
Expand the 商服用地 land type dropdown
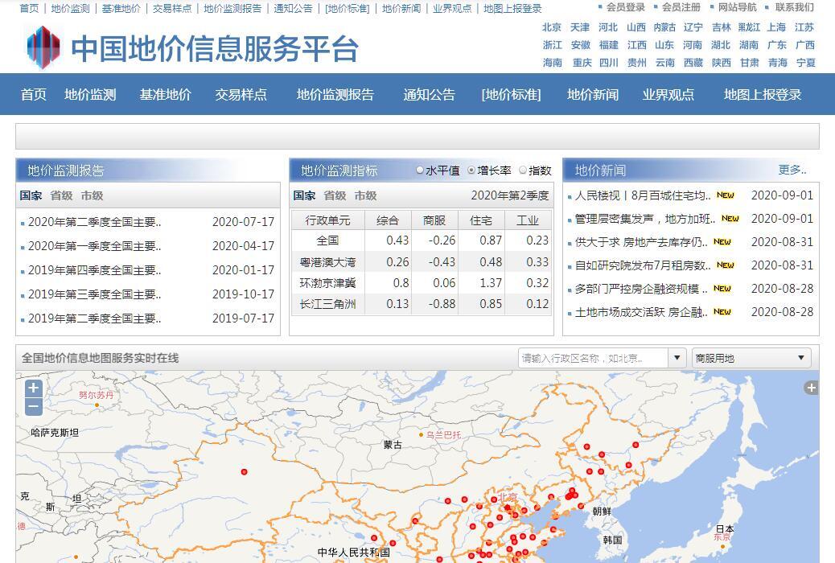point(801,358)
